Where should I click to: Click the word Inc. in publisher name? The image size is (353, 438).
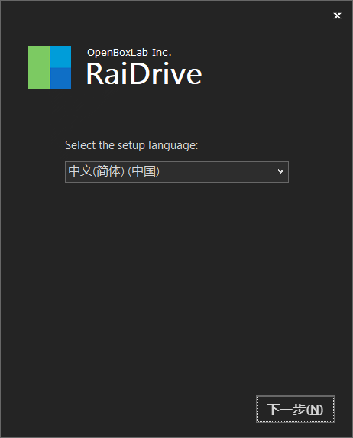(162, 52)
